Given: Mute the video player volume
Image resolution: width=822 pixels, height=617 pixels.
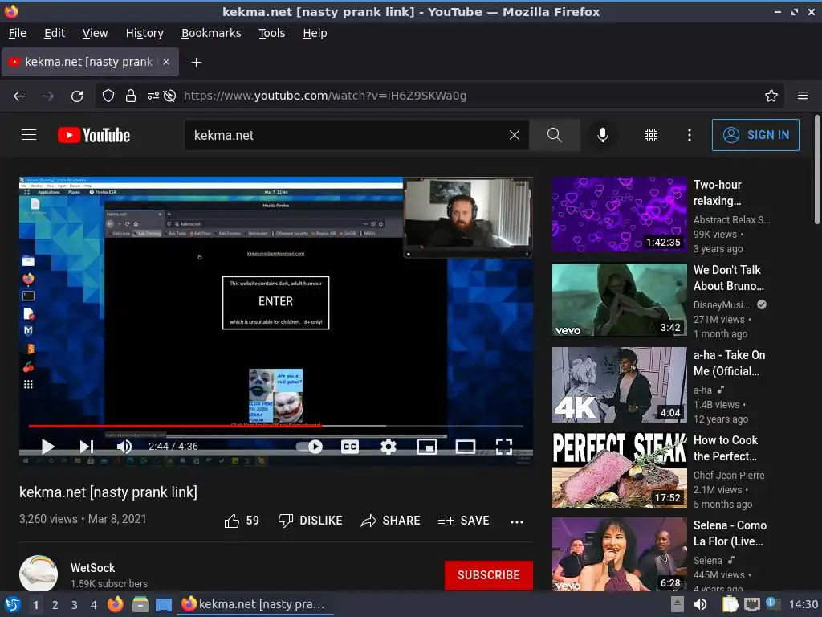Looking at the screenshot, I should point(124,447).
